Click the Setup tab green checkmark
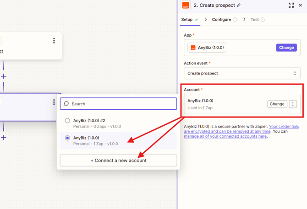Screen dimensions: 307x209 coord(197,20)
